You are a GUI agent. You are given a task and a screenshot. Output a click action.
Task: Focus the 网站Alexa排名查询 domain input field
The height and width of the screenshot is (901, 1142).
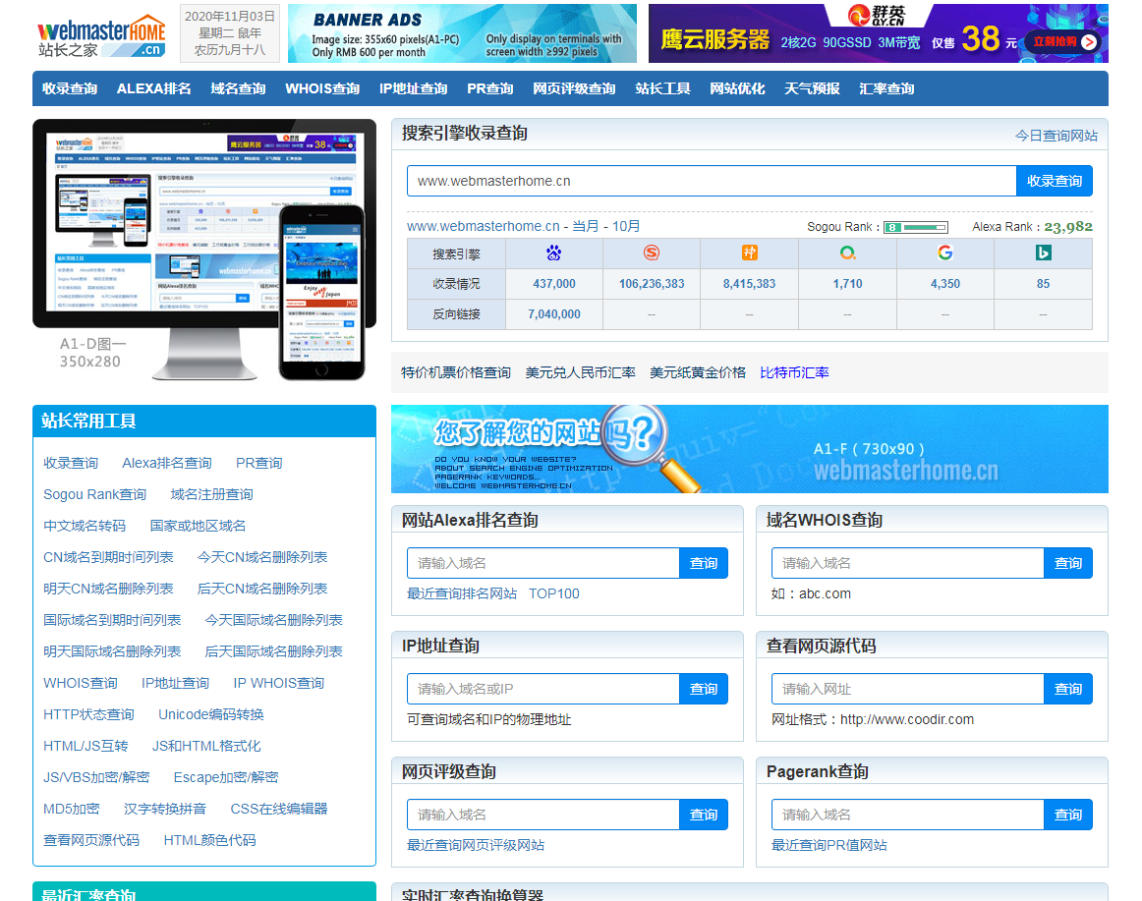(542, 563)
